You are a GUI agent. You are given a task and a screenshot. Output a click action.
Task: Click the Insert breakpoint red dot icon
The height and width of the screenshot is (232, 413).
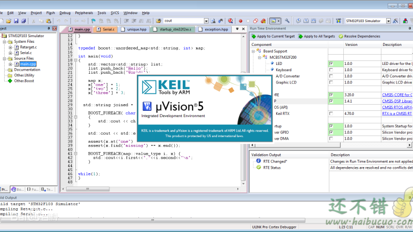point(241,21)
